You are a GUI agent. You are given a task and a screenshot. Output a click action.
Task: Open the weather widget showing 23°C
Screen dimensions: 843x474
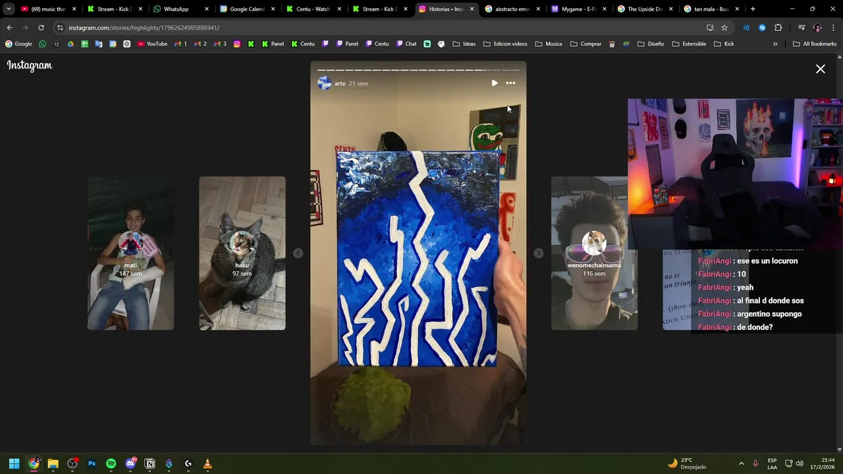(x=687, y=463)
